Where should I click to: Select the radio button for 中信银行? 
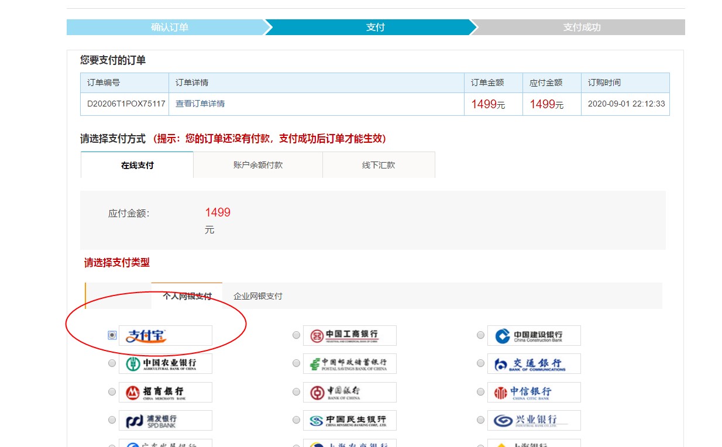(480, 392)
